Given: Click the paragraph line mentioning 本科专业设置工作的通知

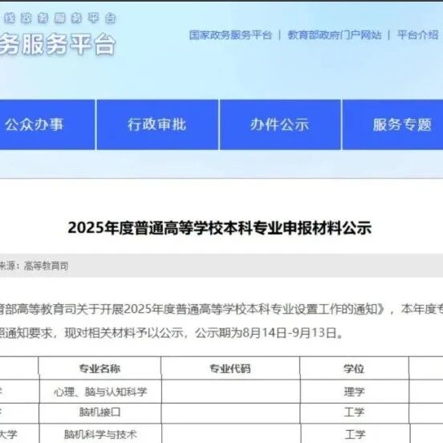Looking at the screenshot, I should pos(221,309).
